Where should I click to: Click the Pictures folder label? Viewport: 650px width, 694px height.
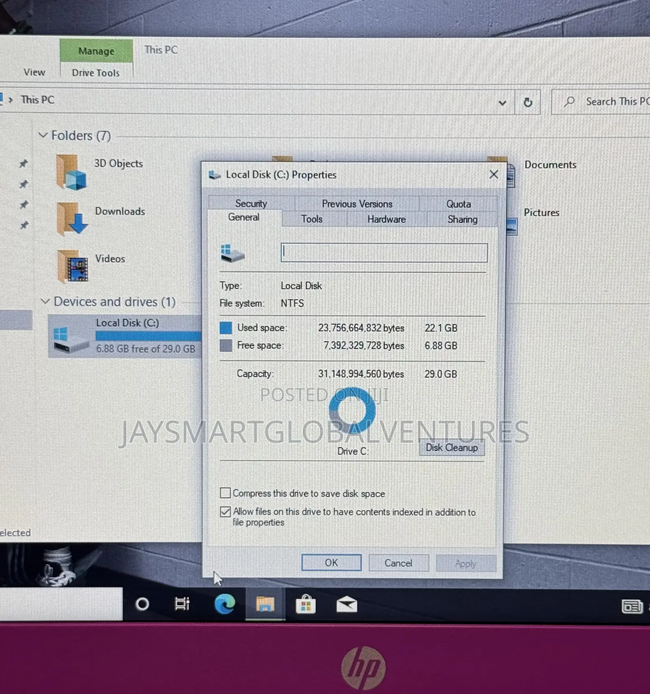(x=542, y=213)
